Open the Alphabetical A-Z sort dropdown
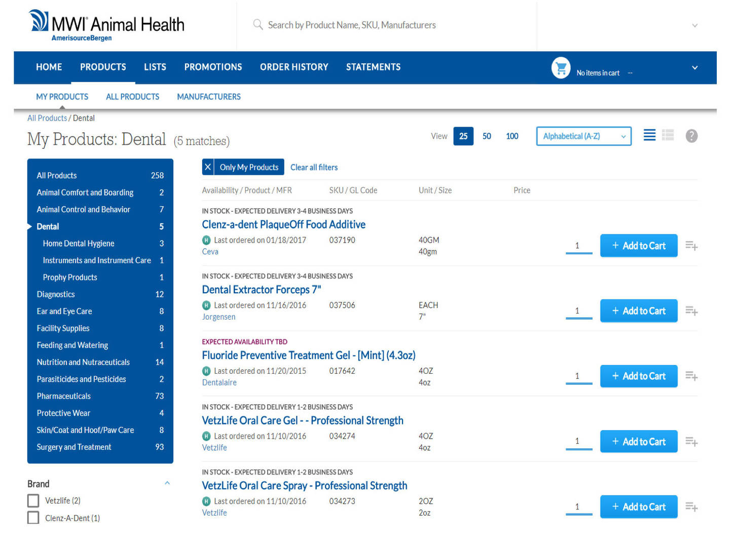The height and width of the screenshot is (547, 733). point(583,136)
